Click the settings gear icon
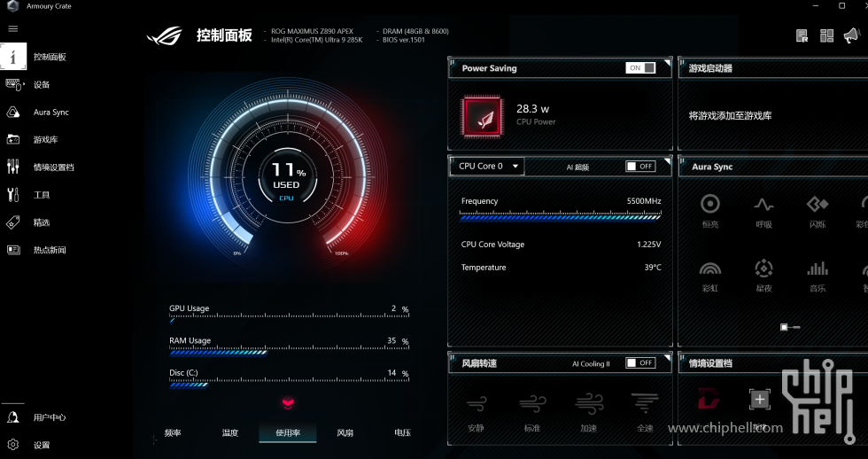 point(13,445)
